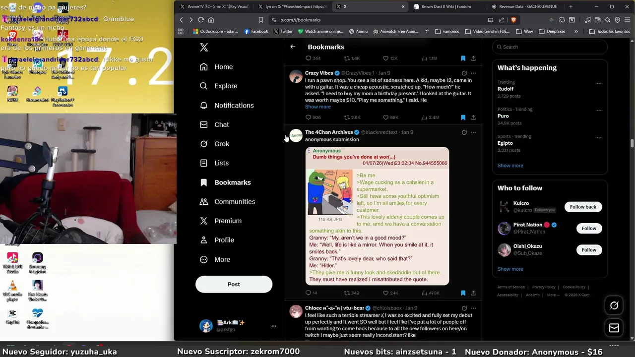Click the address bar showing x.com/i/bookmarks
The width and height of the screenshot is (635, 357).
(x=377, y=20)
